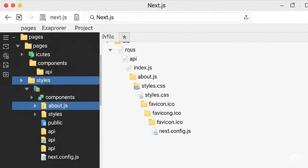Viewport: 308px width, 168px height.
Task: Collapse the root pages folder minus sign
Action: point(14,37)
